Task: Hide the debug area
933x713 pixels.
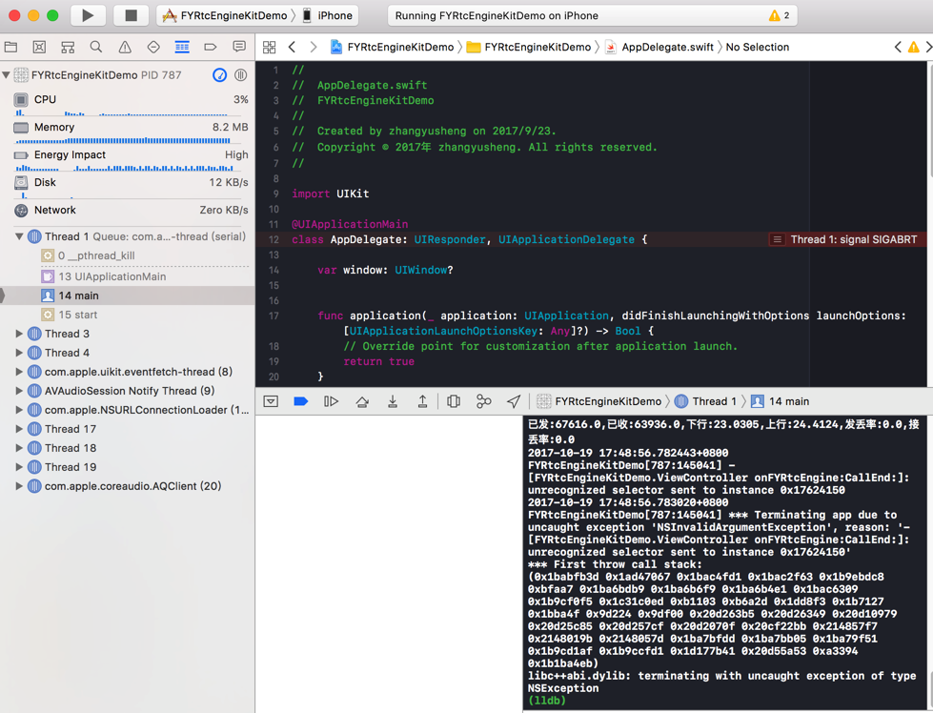Action: [x=271, y=401]
